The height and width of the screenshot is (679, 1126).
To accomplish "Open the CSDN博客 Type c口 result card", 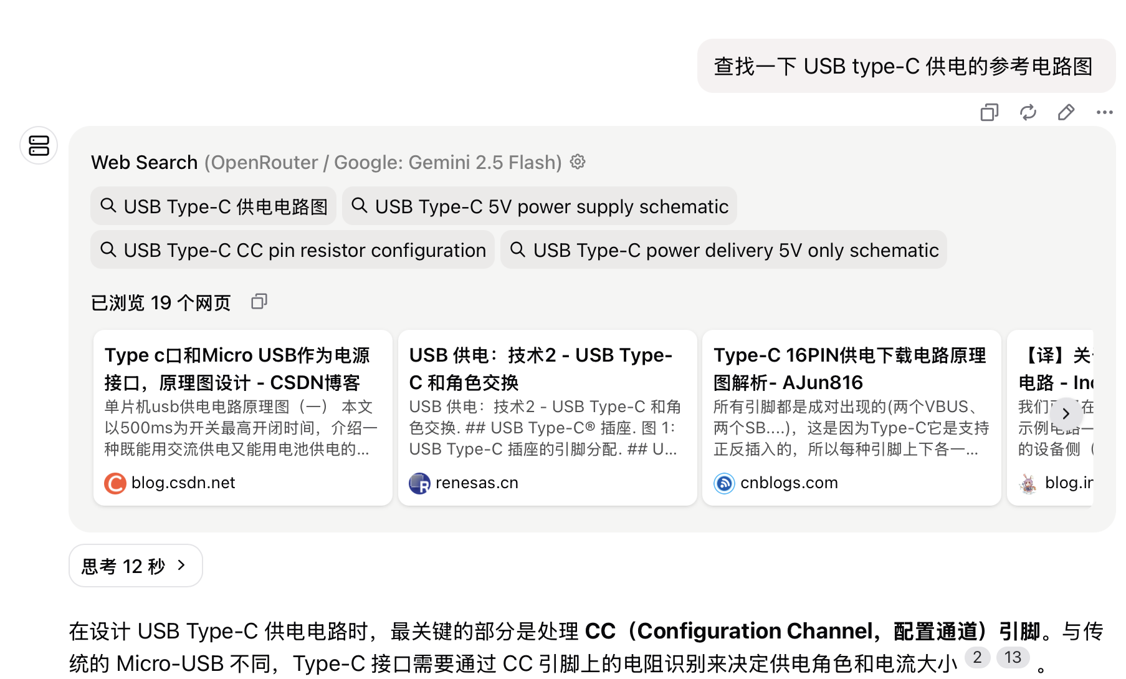I will pyautogui.click(x=242, y=417).
